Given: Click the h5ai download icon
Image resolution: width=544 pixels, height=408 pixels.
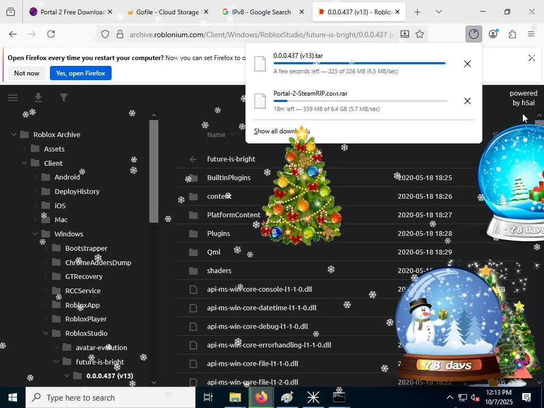Looking at the screenshot, I should coord(38,98).
